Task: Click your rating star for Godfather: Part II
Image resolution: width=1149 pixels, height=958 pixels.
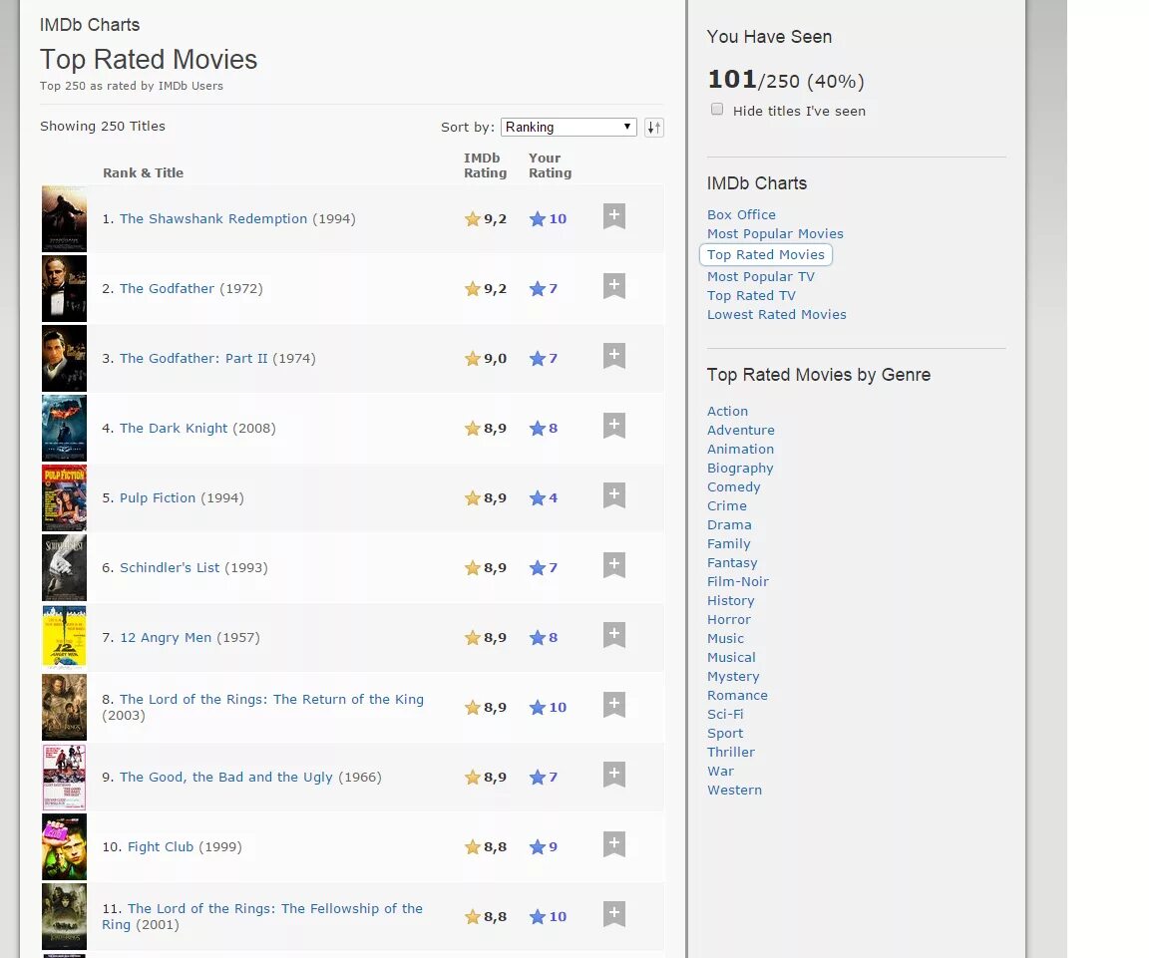Action: tap(544, 358)
